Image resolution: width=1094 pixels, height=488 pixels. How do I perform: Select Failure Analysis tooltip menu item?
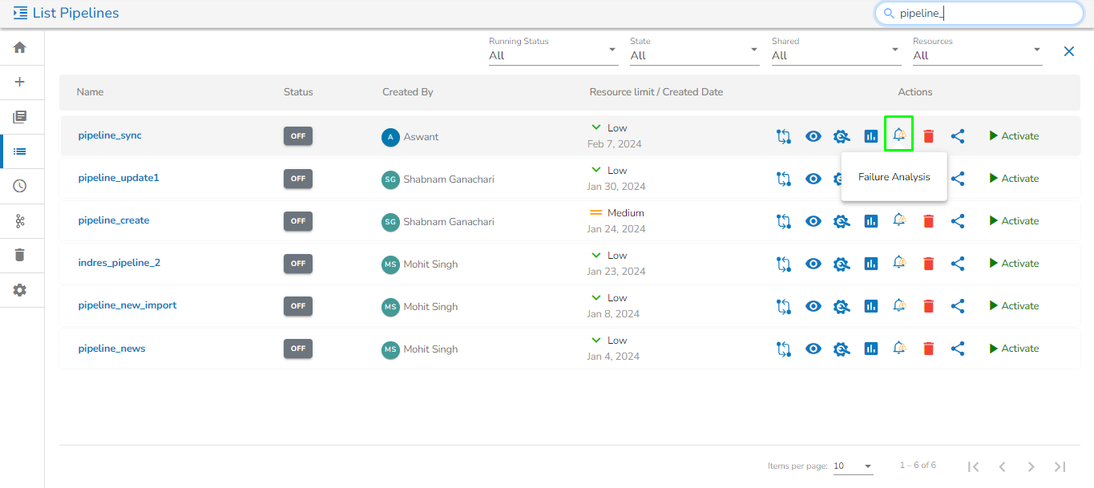coord(894,177)
